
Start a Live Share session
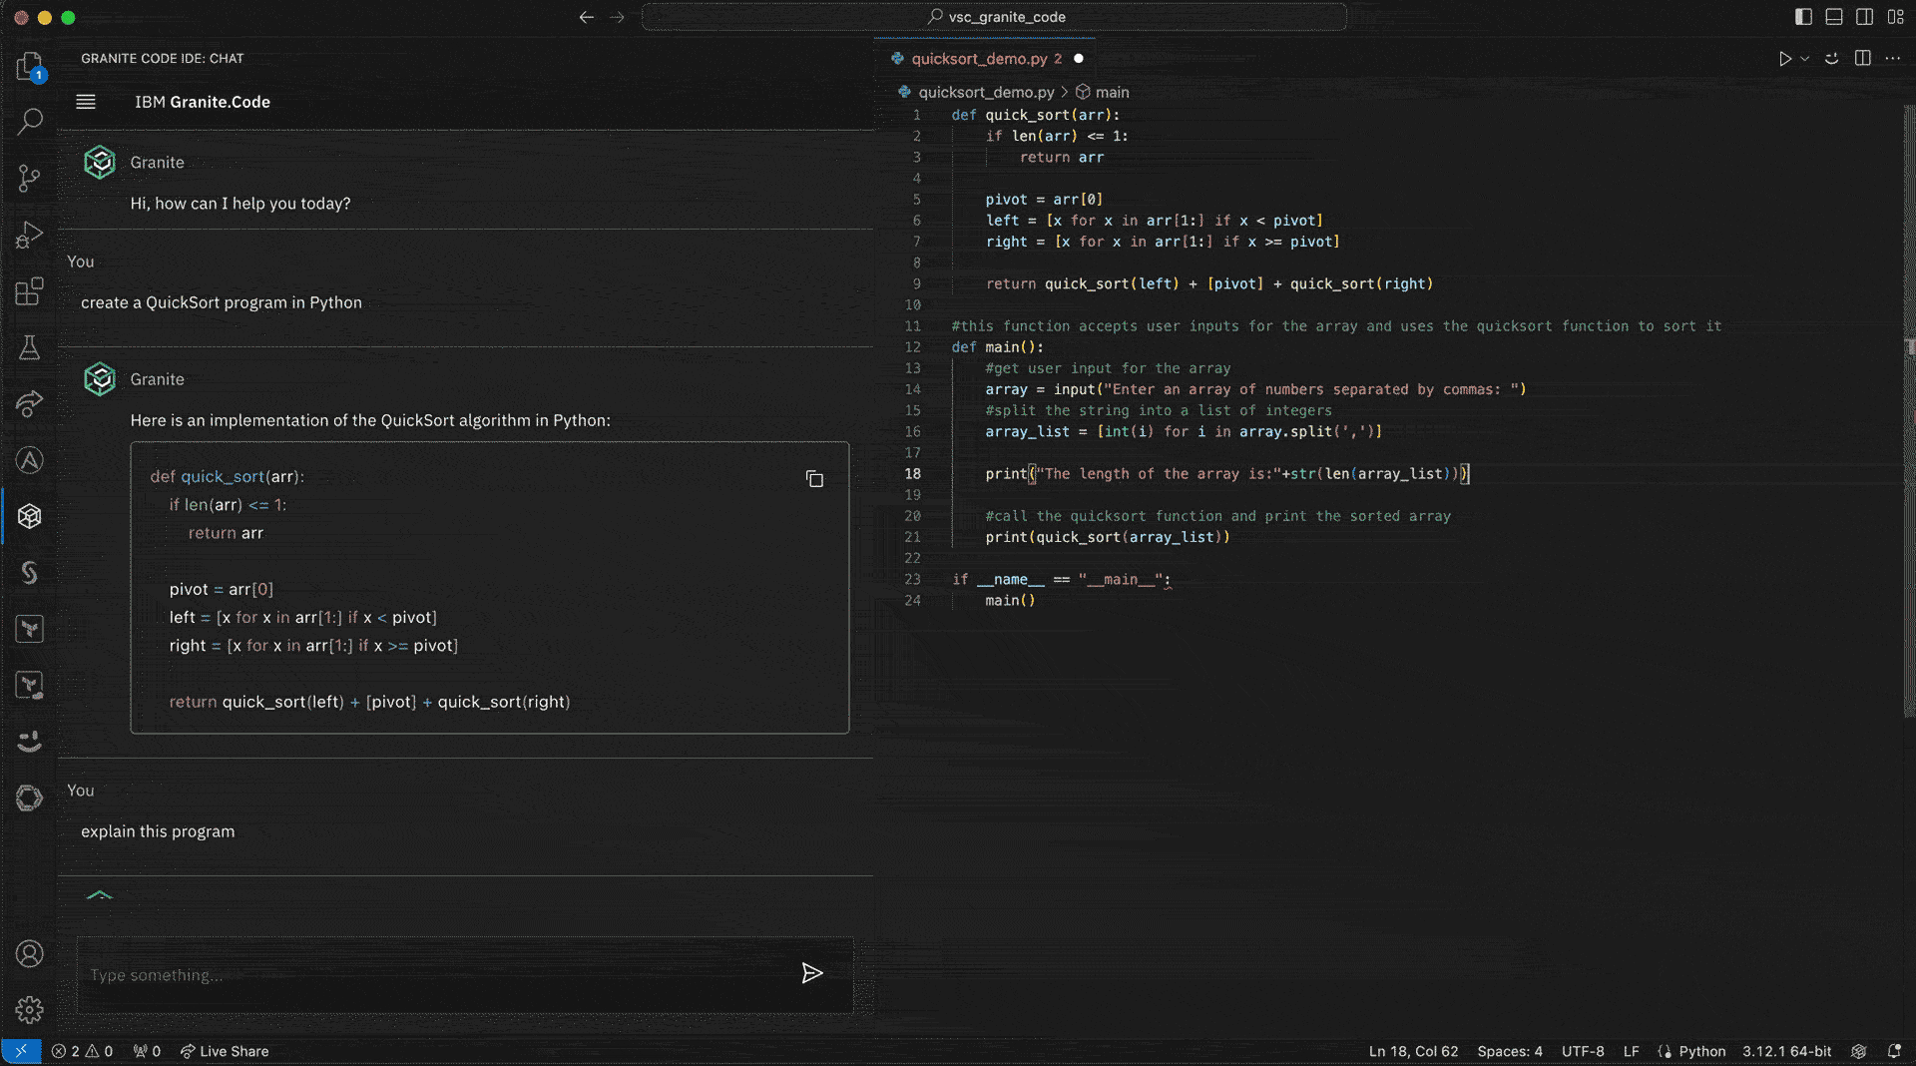pos(225,1051)
